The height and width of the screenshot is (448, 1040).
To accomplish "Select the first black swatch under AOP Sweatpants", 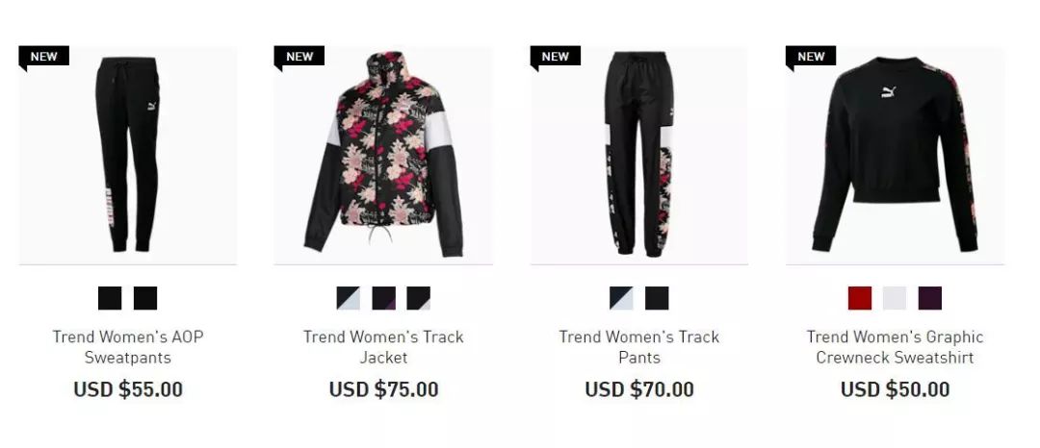I will (x=110, y=298).
